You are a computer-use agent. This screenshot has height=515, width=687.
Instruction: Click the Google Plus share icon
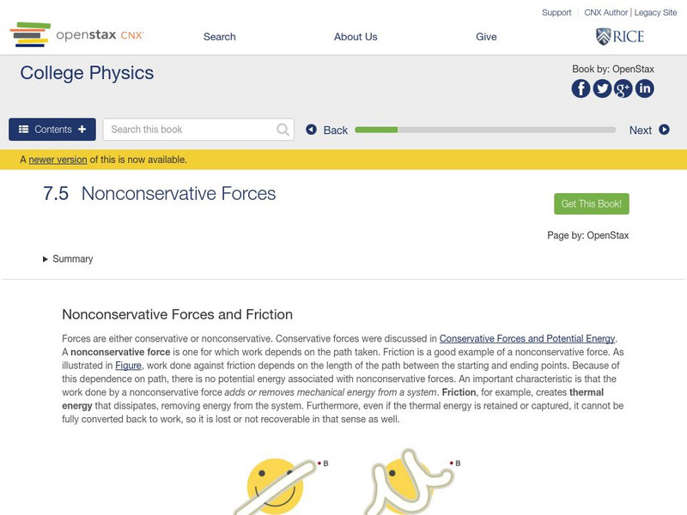coord(623,88)
